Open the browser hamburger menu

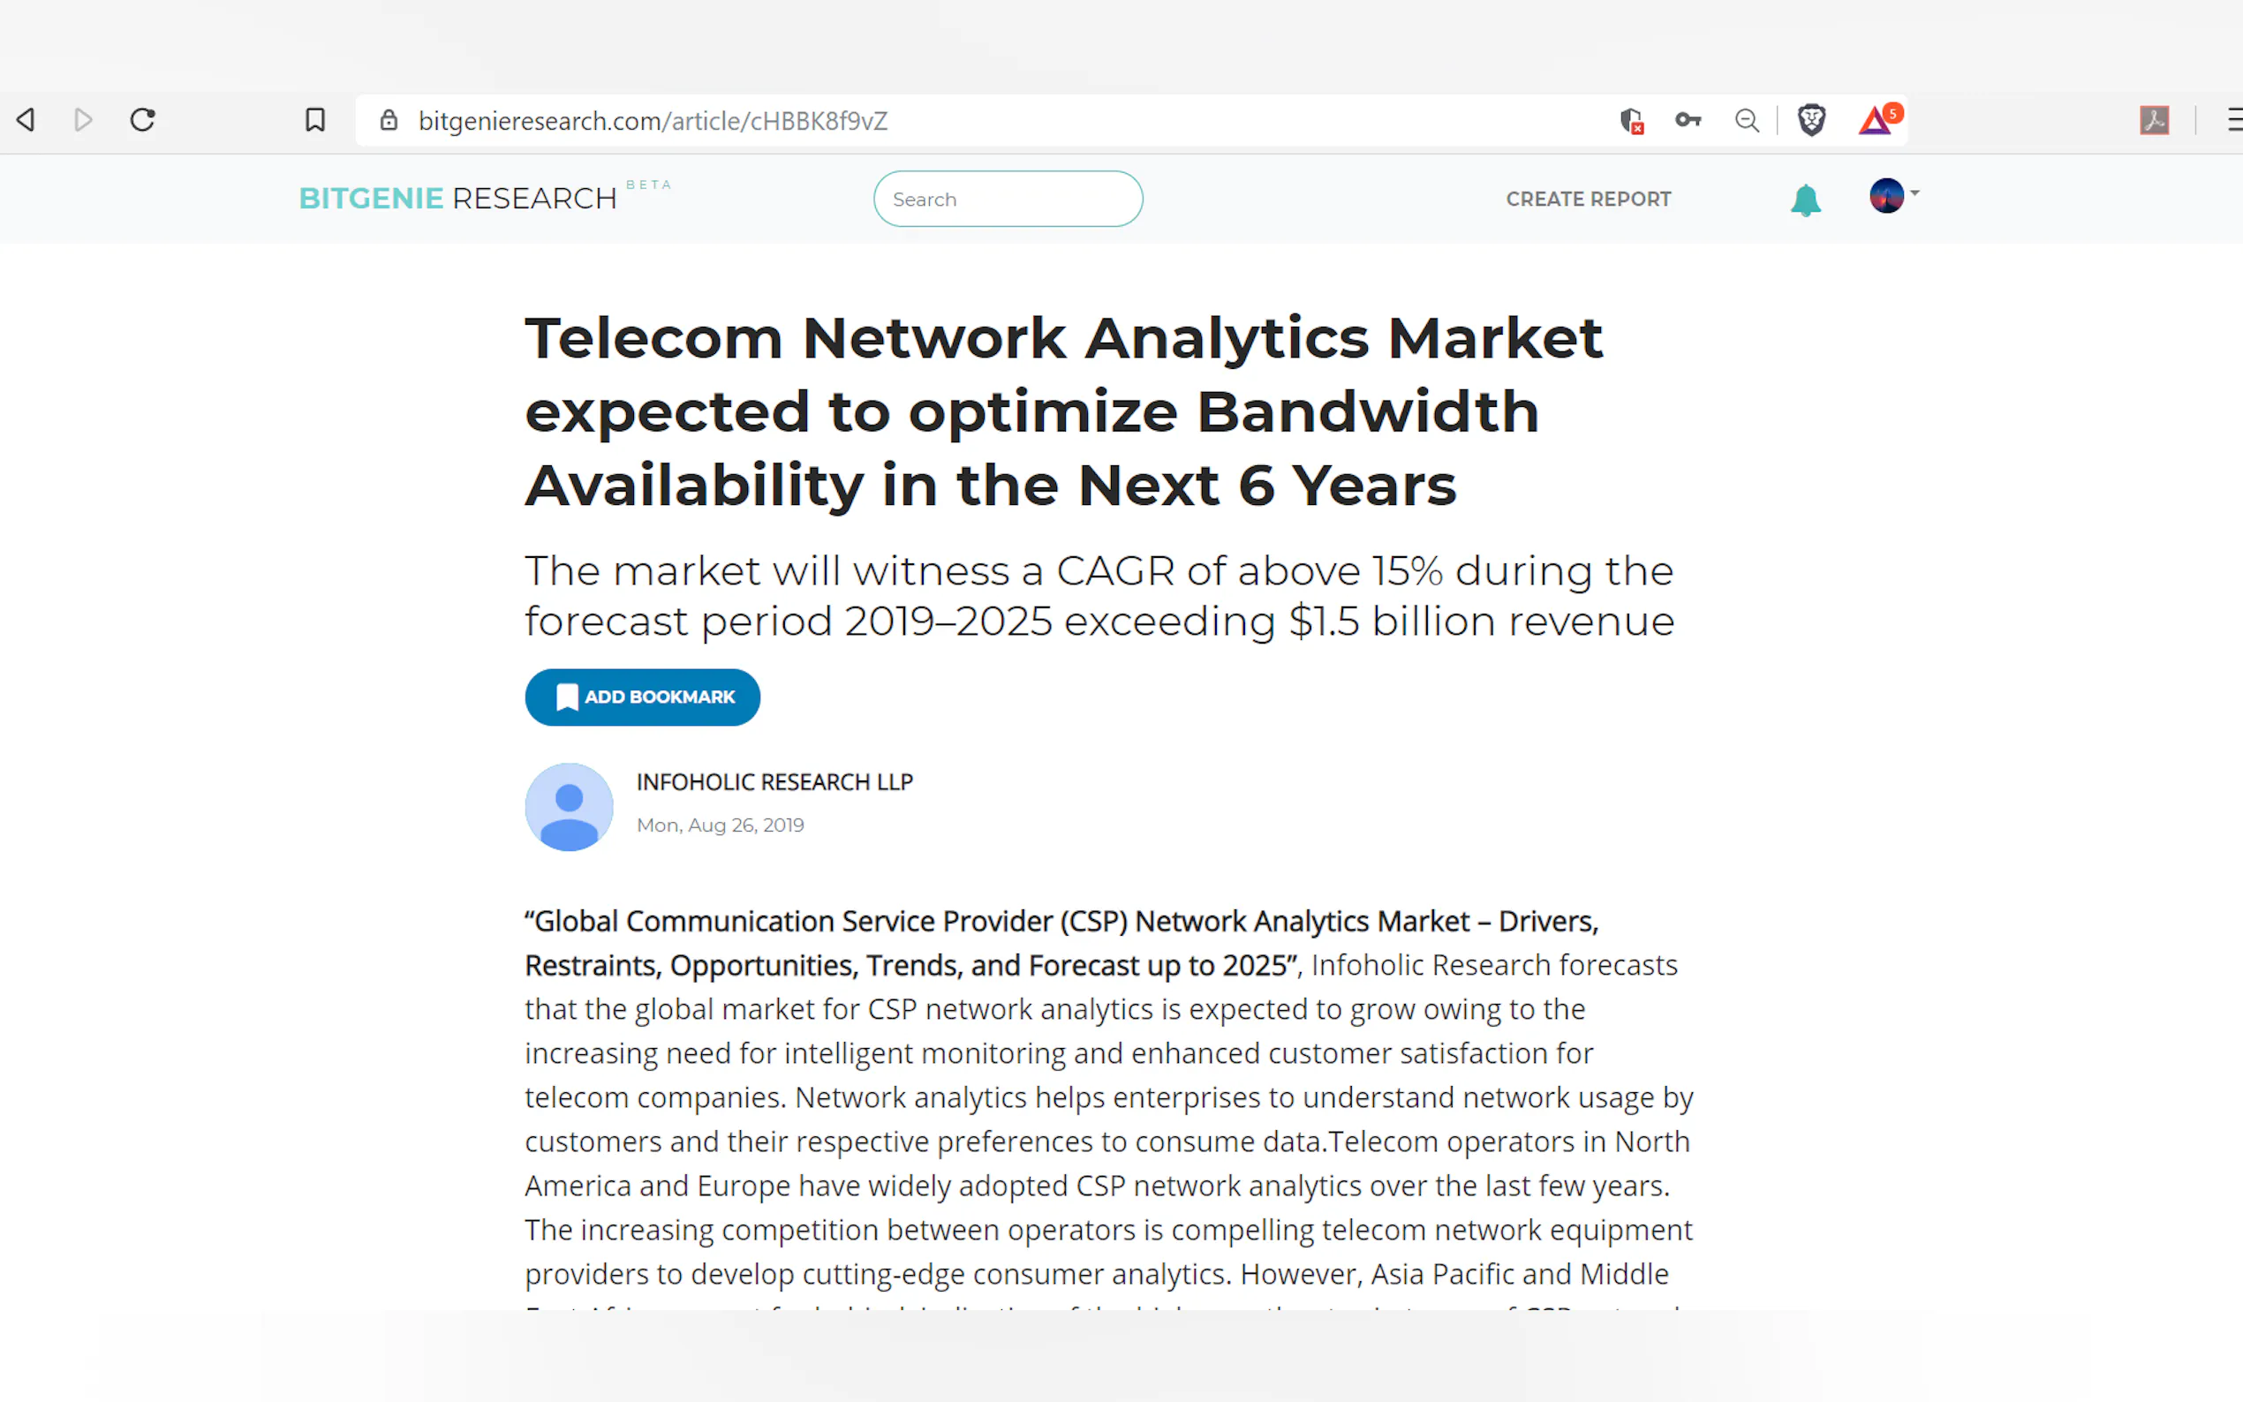point(2233,119)
